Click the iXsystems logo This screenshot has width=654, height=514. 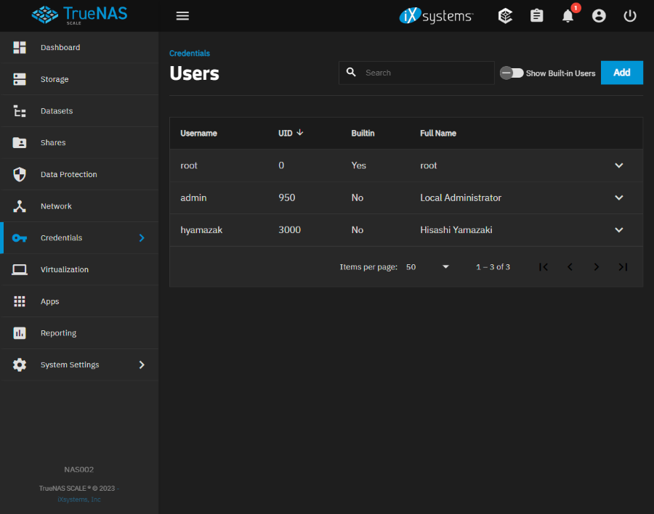coord(436,16)
